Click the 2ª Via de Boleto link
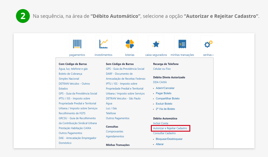268x157 pixels. click(x=165, y=109)
